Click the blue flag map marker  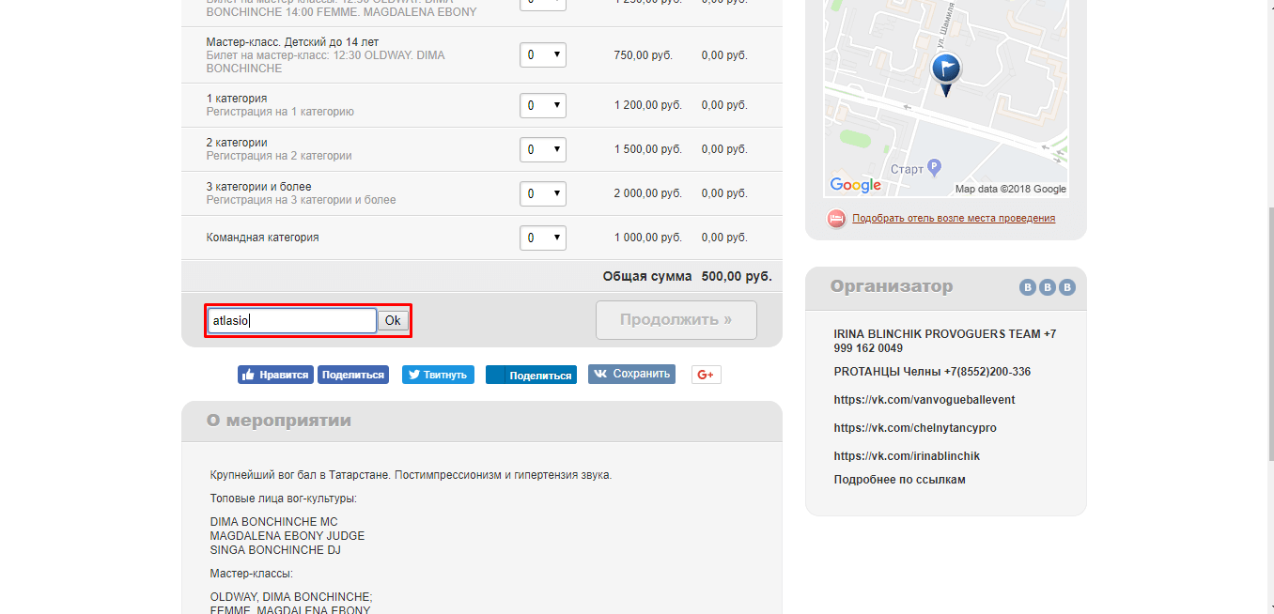[x=946, y=70]
